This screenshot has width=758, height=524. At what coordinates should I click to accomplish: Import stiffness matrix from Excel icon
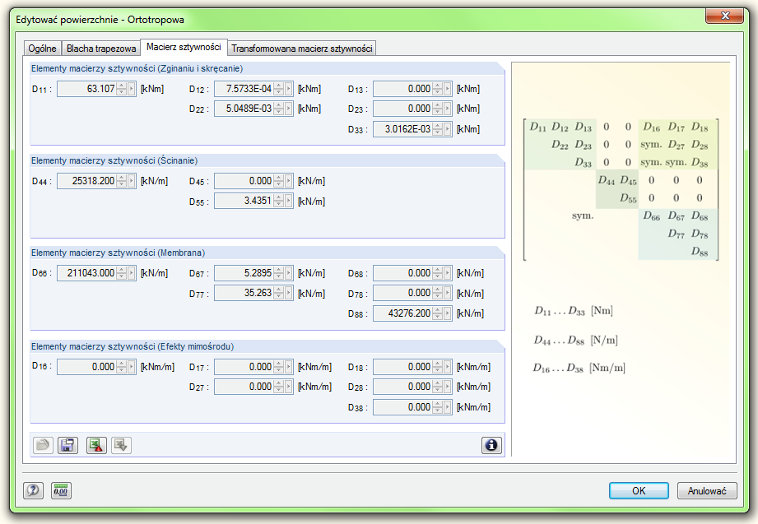coord(121,445)
